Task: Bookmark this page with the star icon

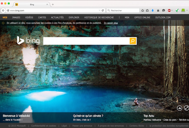Action: point(143,11)
